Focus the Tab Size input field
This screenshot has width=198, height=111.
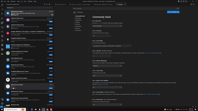click(x=102, y=56)
